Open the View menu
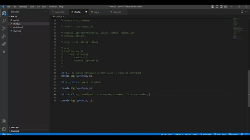 32,7
